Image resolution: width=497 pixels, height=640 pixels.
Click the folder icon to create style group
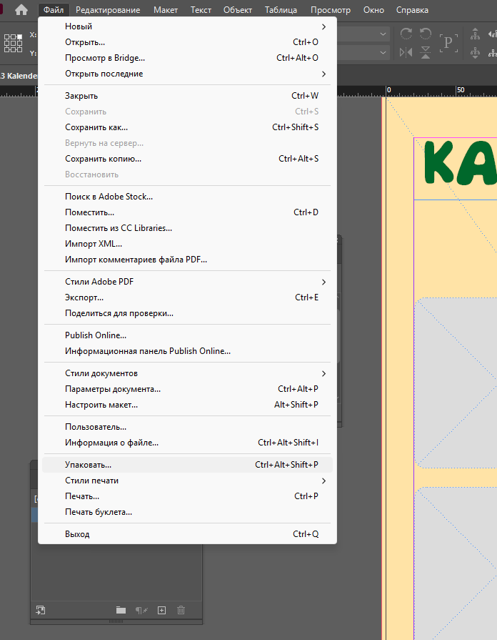[x=121, y=610]
